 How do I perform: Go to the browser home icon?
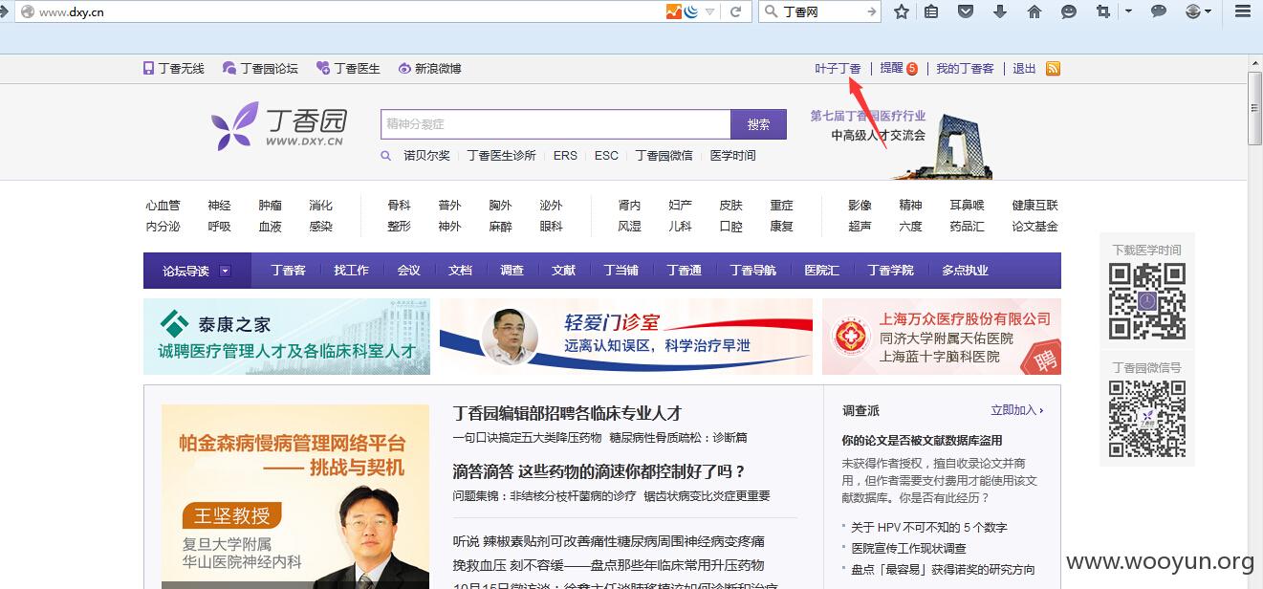[1034, 11]
